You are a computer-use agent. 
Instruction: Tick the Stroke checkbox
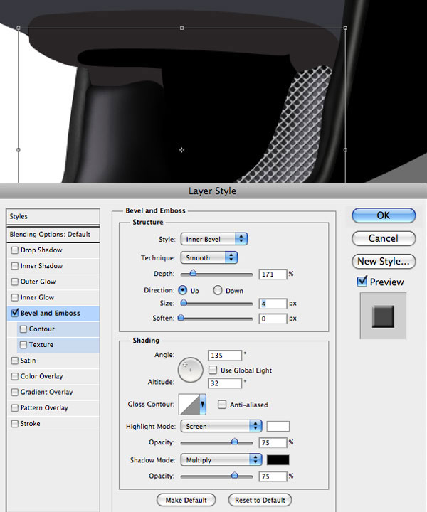click(x=14, y=424)
